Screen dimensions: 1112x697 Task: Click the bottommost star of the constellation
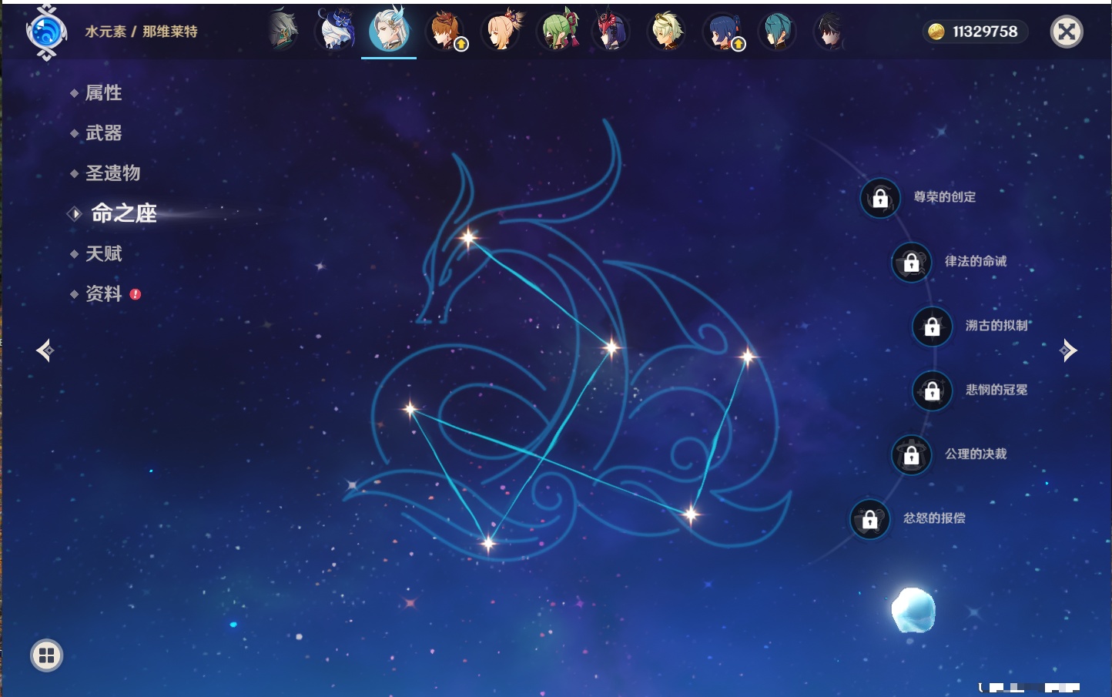coord(488,544)
